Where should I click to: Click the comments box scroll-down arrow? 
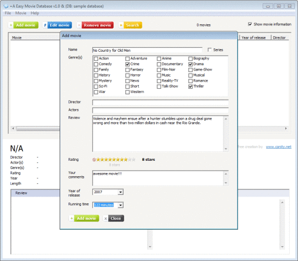coord(226,183)
